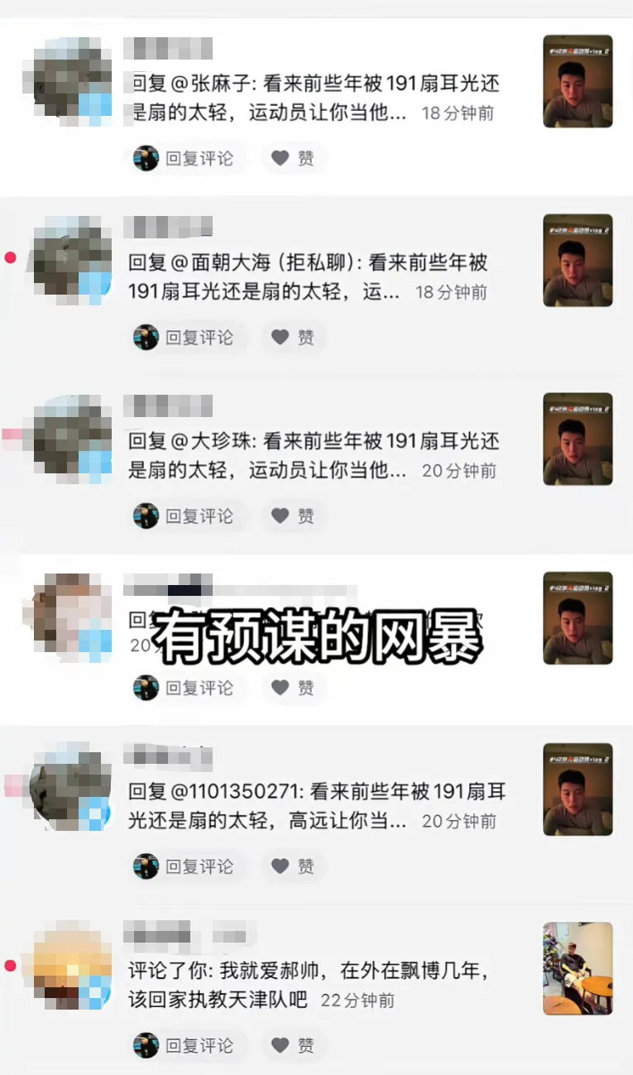The height and width of the screenshot is (1075, 633).
Task: Reply to the 面朝大海 comment
Action: point(188,337)
